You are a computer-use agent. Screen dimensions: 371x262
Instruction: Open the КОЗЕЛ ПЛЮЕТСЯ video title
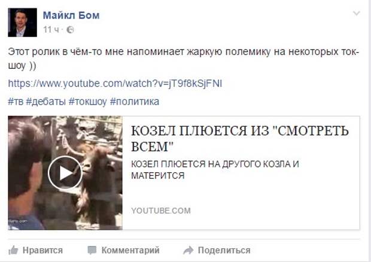pyautogui.click(x=240, y=139)
